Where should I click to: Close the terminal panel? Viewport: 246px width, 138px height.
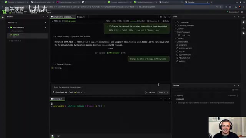(x=170, y=99)
